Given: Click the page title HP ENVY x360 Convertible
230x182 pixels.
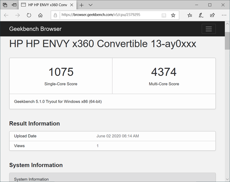Looking at the screenshot, I should pos(103,44).
